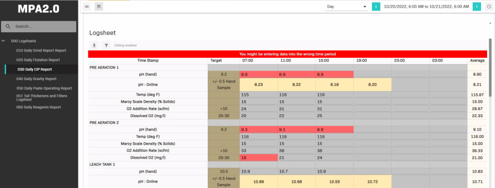The height and width of the screenshot is (188, 495).
Task: Select the 07:00 column header
Action: 259,60
